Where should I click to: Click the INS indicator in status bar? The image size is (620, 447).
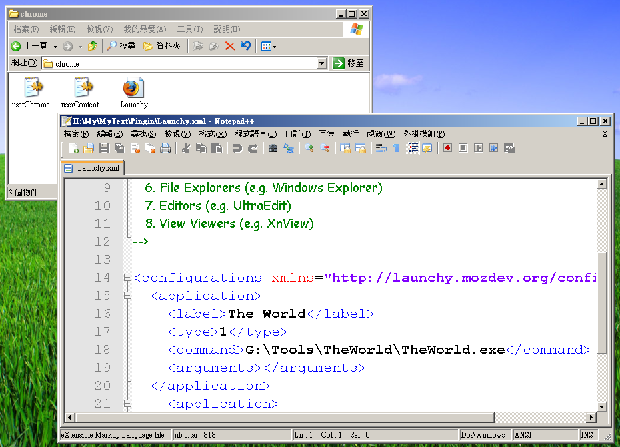(x=587, y=435)
